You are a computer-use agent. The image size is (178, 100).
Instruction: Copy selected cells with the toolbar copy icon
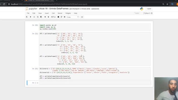tap(38, 17)
